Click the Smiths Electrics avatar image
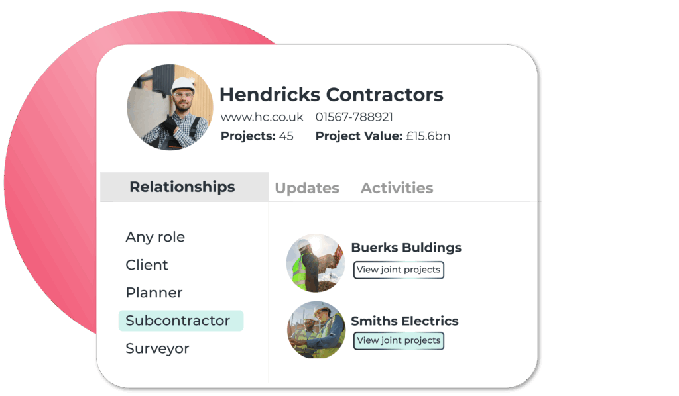Screen dimensions: 679x396 pos(316,330)
